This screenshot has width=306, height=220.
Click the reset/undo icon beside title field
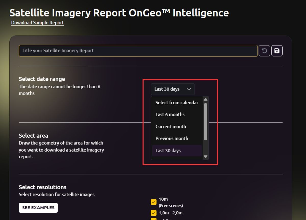pos(264,51)
